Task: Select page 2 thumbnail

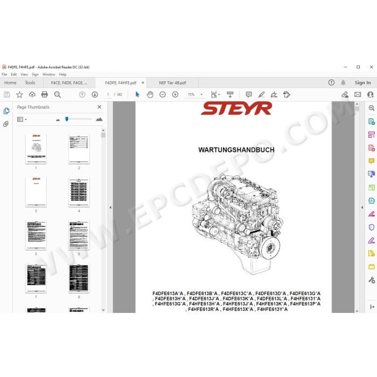Action: tap(79, 149)
